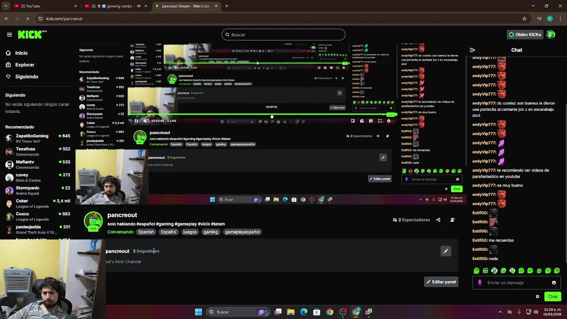Open the Conversando category link
The width and height of the screenshot is (567, 319).
coord(120,232)
